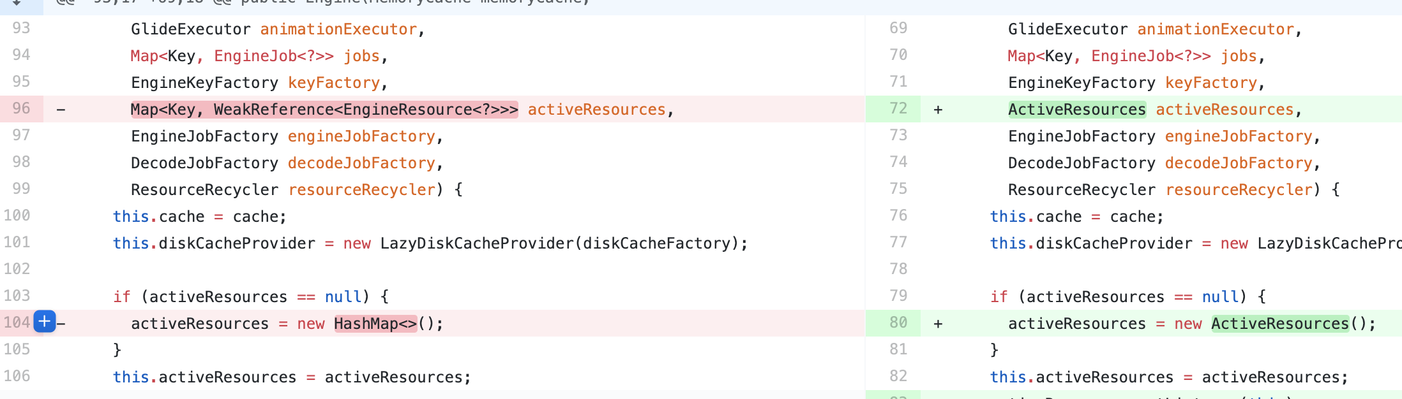Screen dimensions: 1402x399
Task: Click right line number 75
Action: [898, 189]
